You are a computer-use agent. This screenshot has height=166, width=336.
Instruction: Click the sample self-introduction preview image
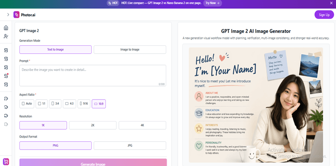tap(256, 105)
